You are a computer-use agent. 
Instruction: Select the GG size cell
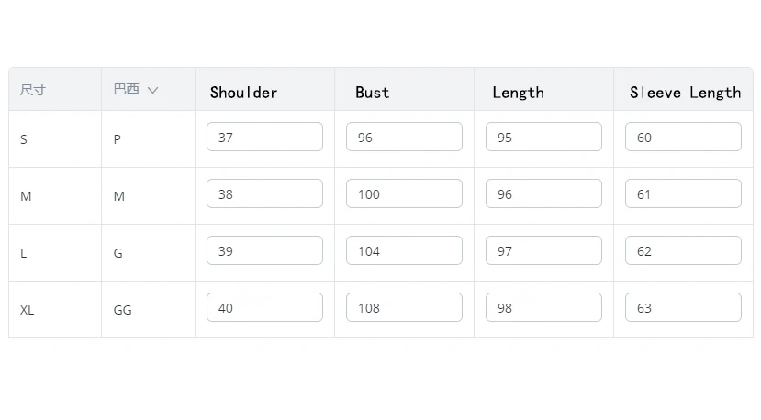pyautogui.click(x=123, y=310)
